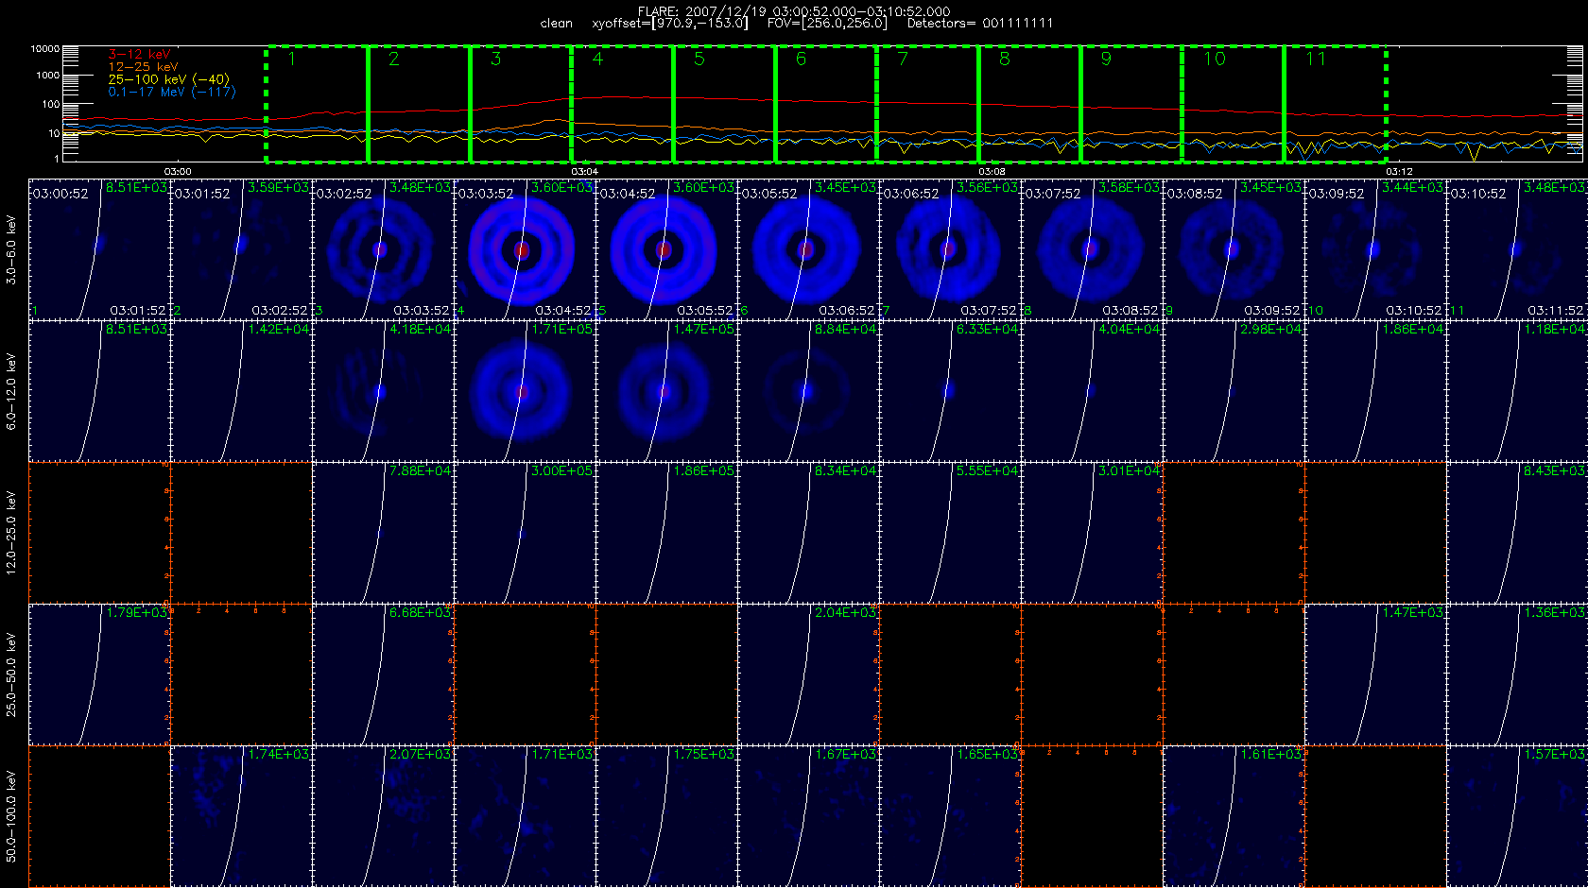Open the 50.0-100.0 keV image labeled 1.57E+03
This screenshot has height=888, width=1588.
pos(1517,816)
